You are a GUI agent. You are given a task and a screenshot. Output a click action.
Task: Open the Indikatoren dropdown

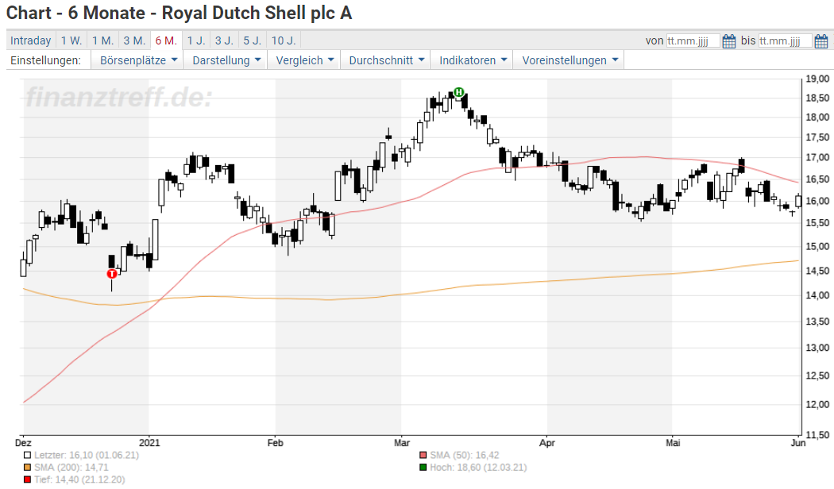click(473, 60)
